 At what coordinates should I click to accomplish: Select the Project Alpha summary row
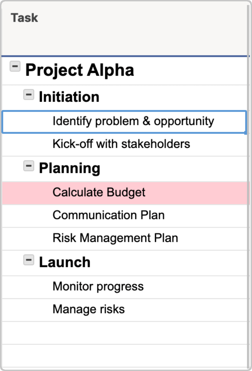tap(80, 70)
